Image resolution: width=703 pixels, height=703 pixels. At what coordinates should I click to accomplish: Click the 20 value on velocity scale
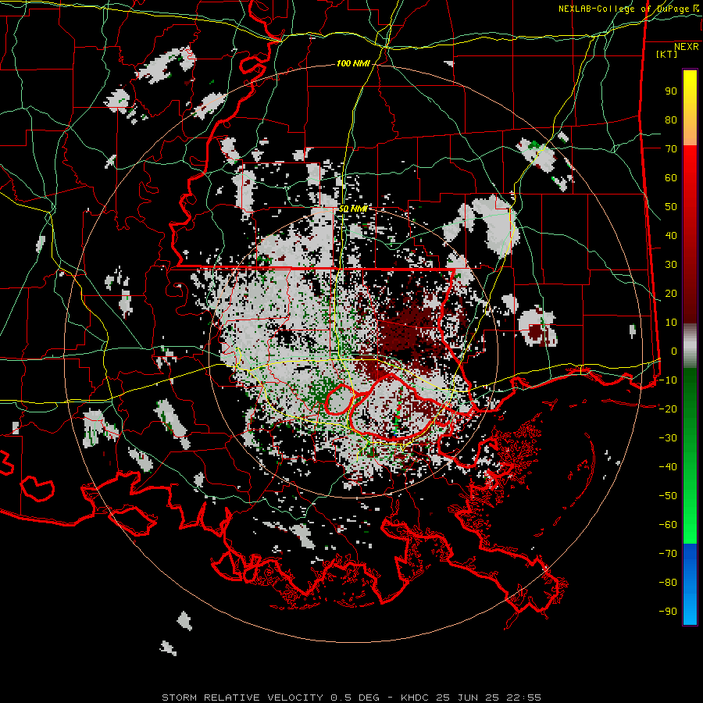[671, 293]
